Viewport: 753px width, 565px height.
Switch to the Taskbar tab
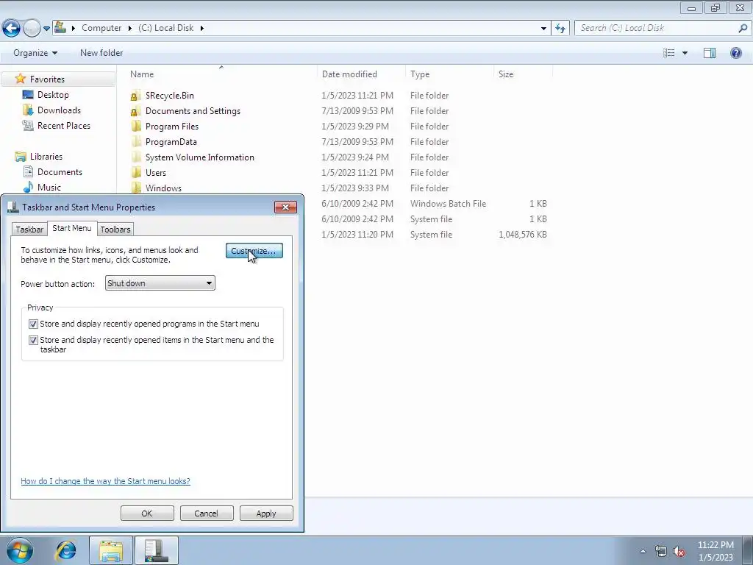click(29, 230)
